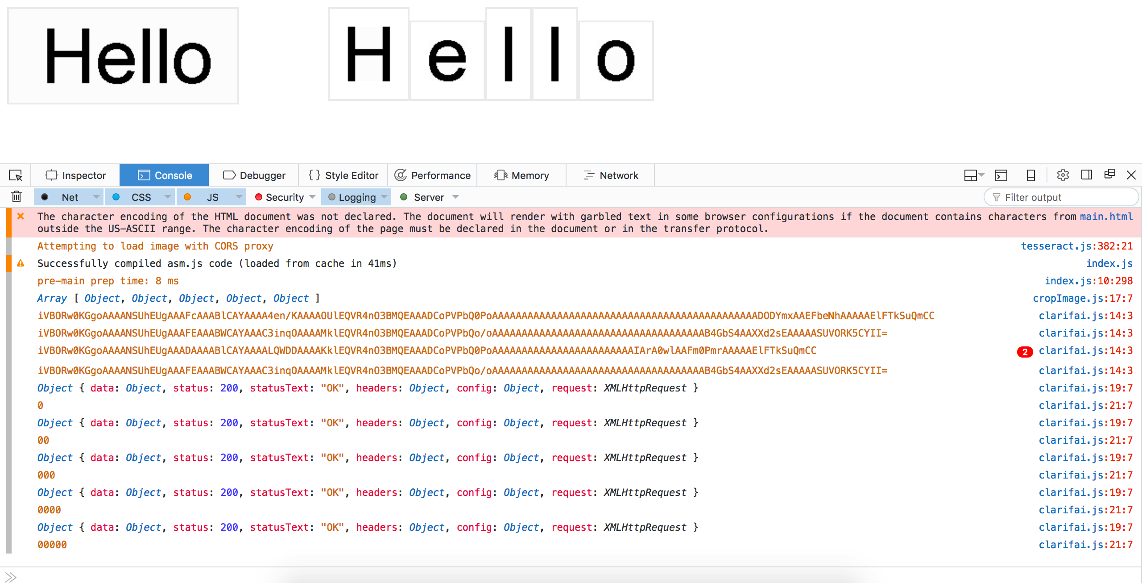Click the separate window icon

(x=1109, y=175)
